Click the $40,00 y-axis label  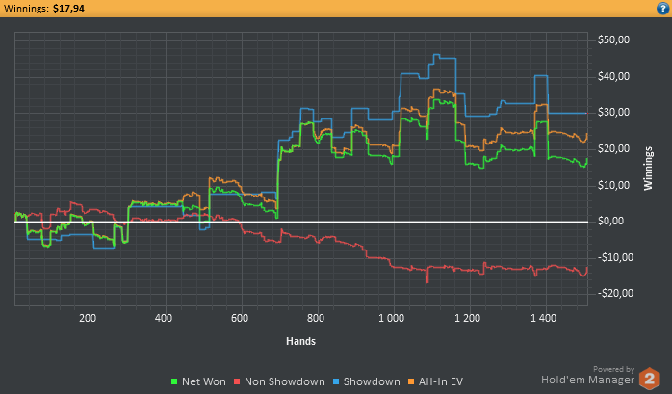613,76
